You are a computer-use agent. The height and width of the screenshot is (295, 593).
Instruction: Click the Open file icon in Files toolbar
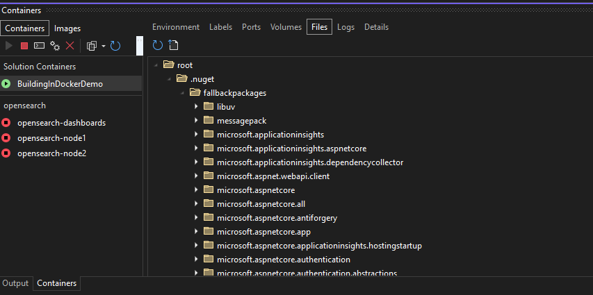[173, 45]
